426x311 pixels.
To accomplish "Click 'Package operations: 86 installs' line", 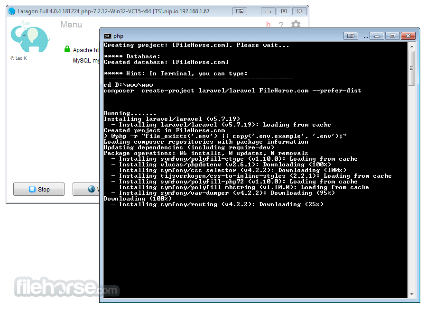I will pos(206,153).
